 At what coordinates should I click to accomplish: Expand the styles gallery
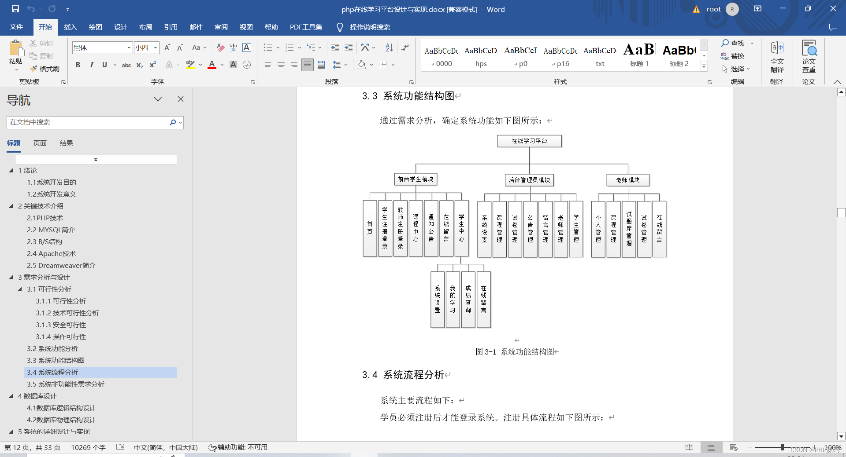pyautogui.click(x=704, y=66)
